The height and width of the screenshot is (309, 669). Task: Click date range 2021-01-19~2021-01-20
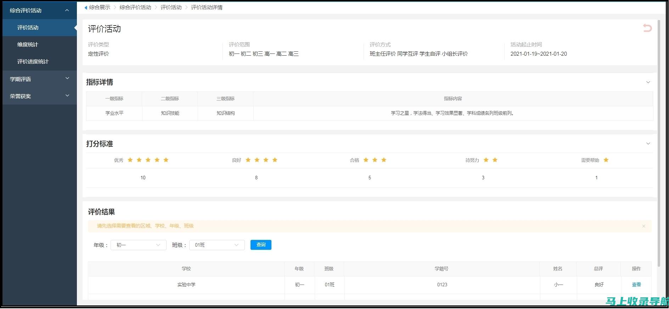(x=539, y=54)
